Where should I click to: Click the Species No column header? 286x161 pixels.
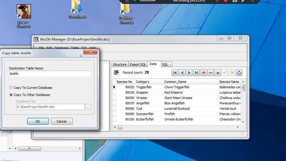tap(124, 82)
